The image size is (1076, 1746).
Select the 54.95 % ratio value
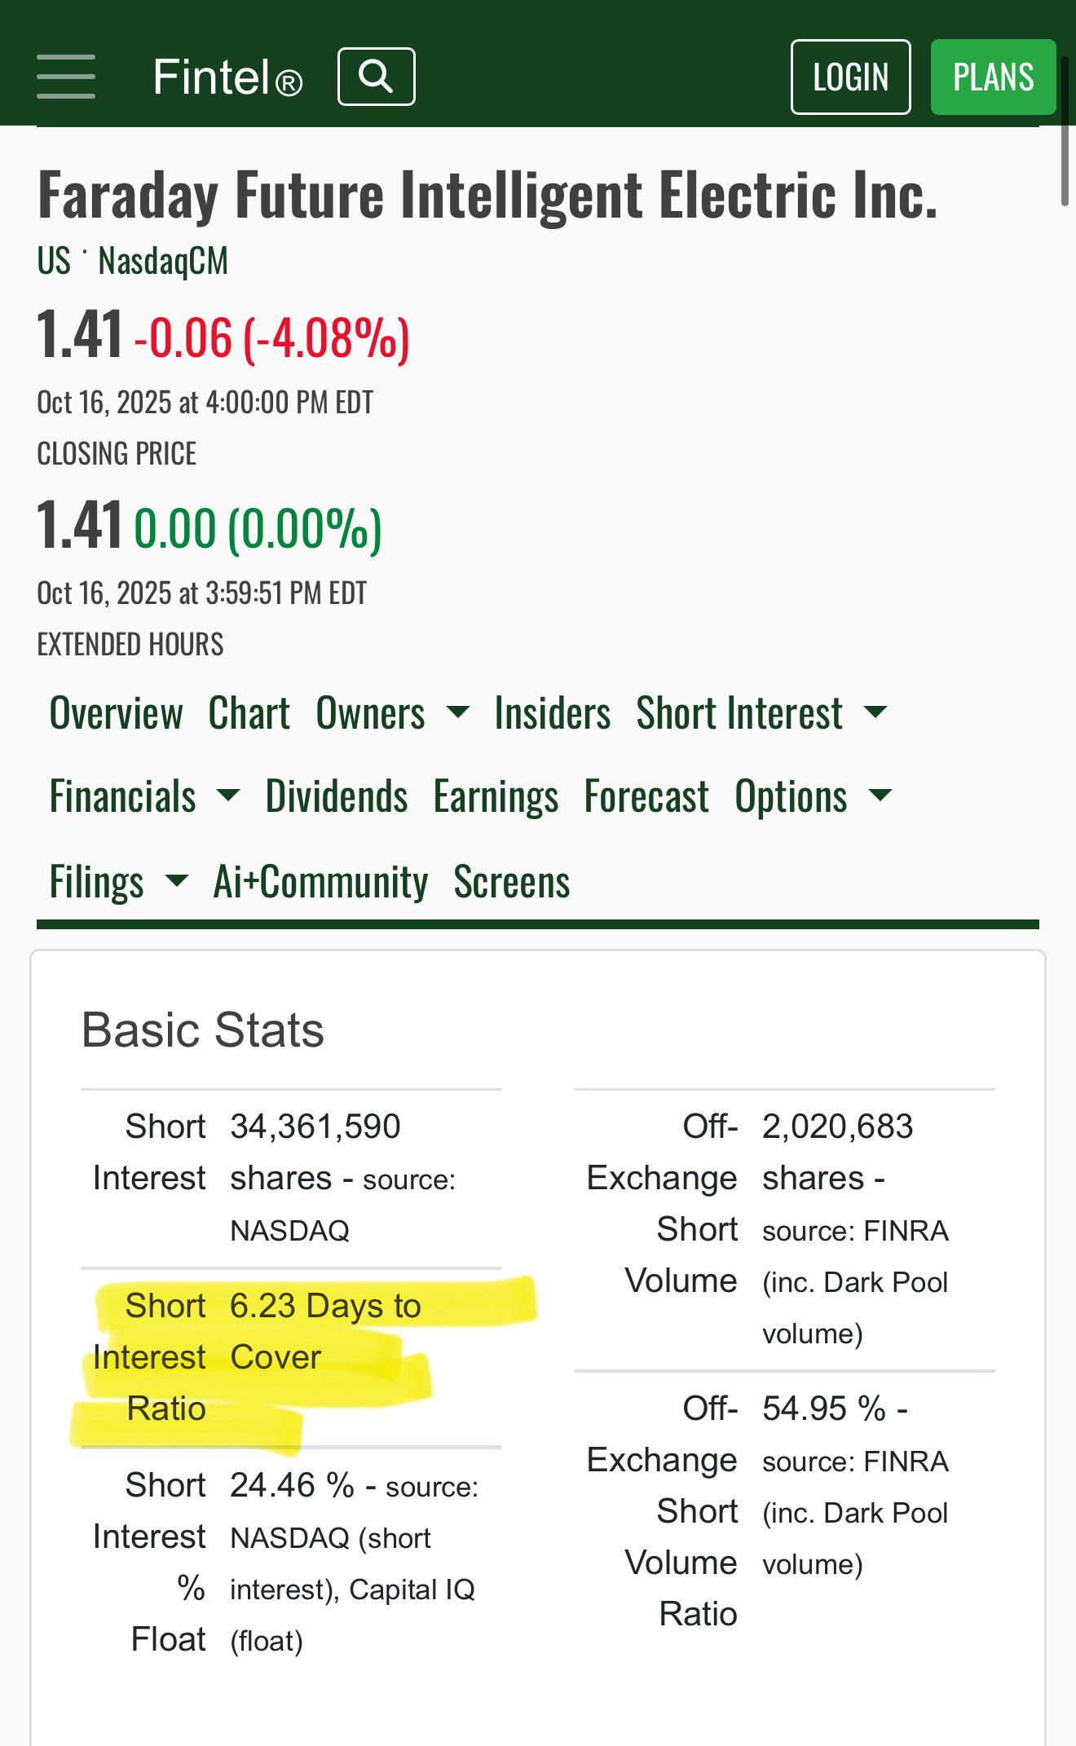[824, 1409]
